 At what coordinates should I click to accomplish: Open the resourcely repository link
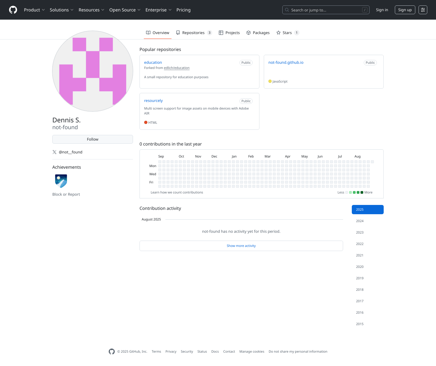pos(153,101)
